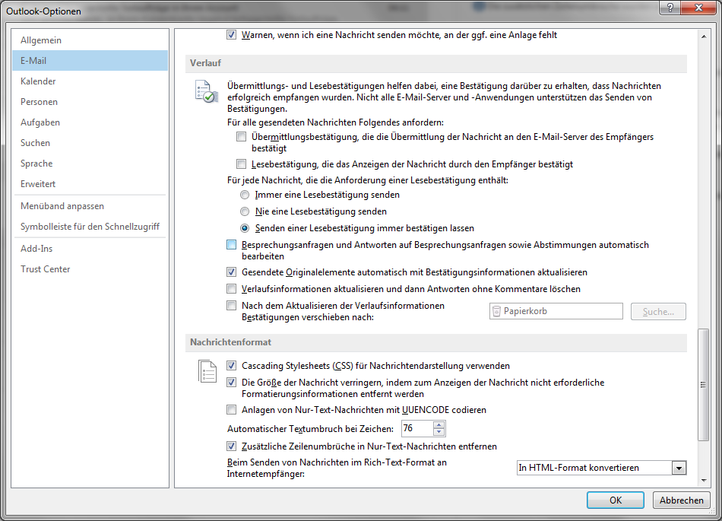The image size is (722, 521).
Task: Open the Allgemein category
Action: pos(90,40)
